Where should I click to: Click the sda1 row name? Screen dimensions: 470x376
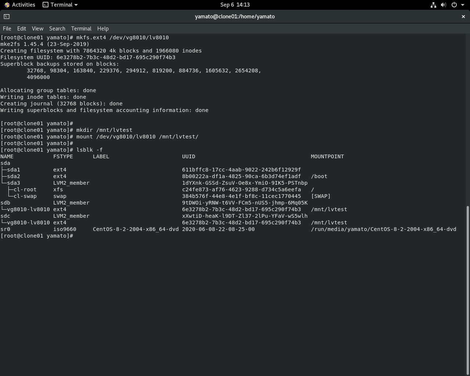(x=14, y=170)
